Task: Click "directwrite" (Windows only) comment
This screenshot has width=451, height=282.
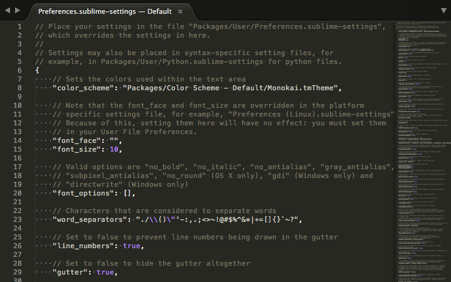Action: pos(120,184)
